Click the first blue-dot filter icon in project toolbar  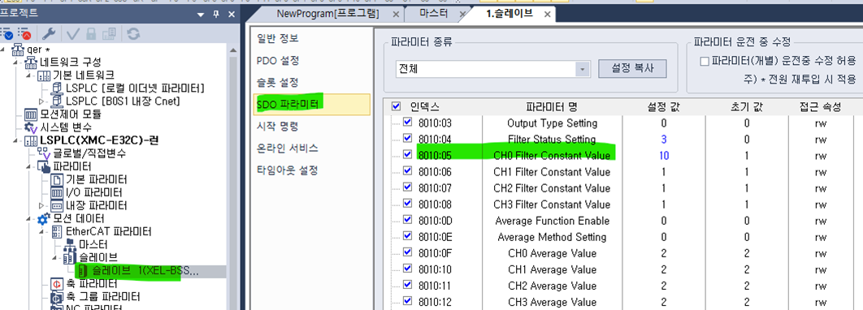[7, 34]
